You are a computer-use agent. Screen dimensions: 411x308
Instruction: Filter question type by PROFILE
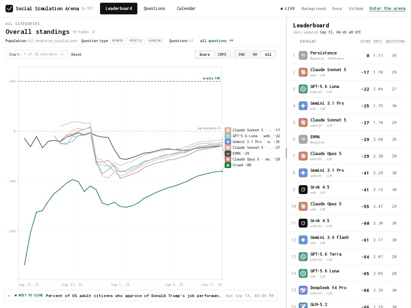coord(136,41)
